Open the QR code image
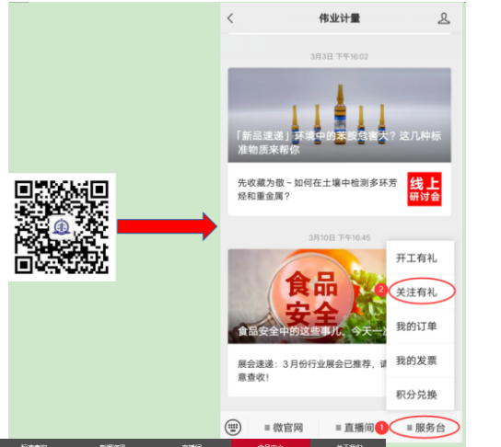Screen dimensions: 501x447 [62, 227]
